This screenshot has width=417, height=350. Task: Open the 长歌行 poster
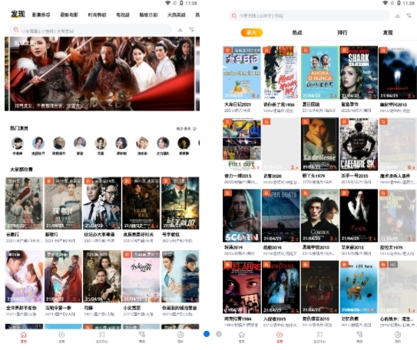[25, 203]
